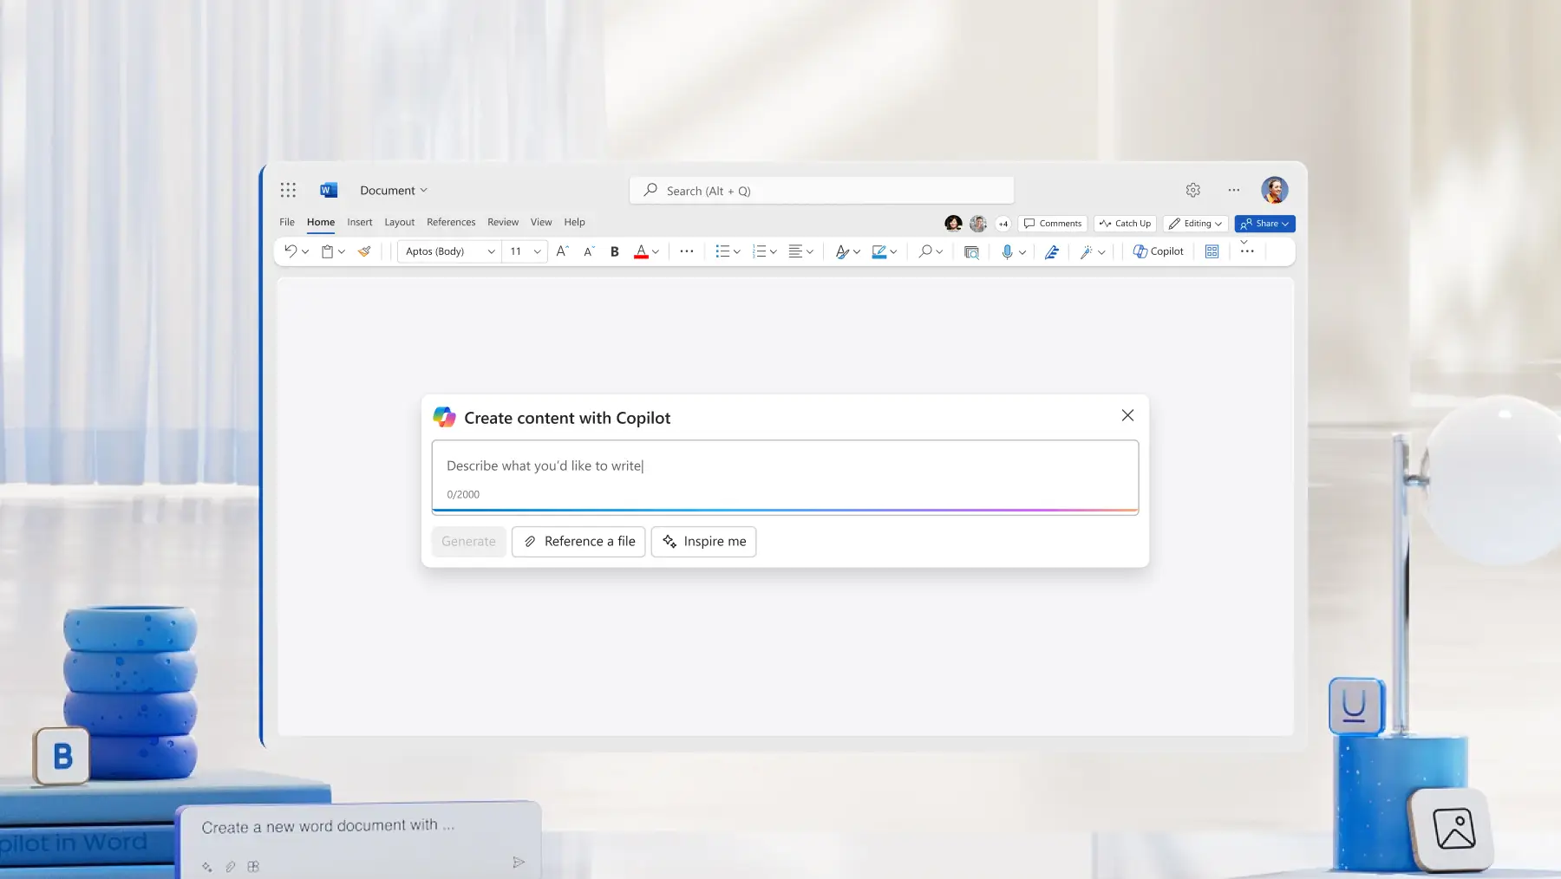Switch to the Insert ribbon tab
This screenshot has width=1561, height=879.
click(359, 222)
